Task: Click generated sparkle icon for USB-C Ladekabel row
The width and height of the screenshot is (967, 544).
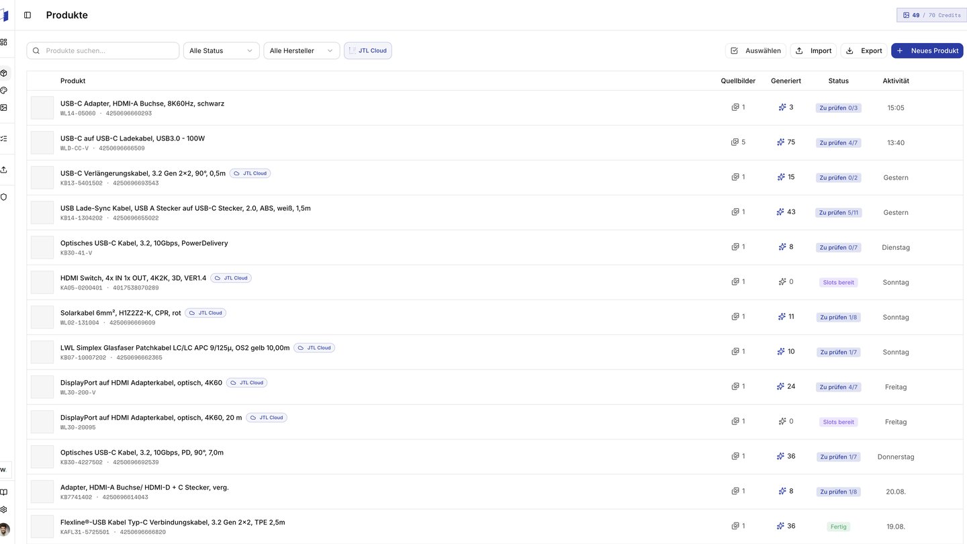Action: click(x=780, y=142)
